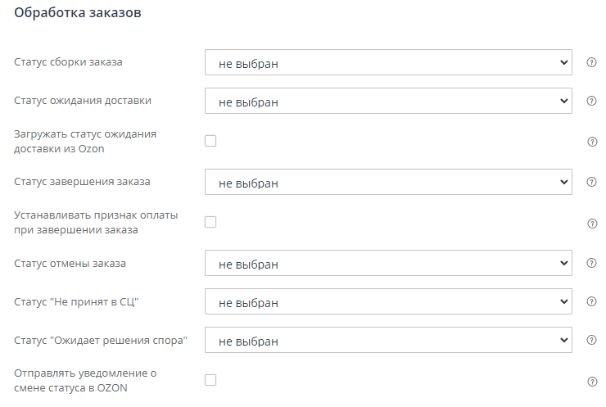This screenshot has height=407, width=606.
Task: Click the 'Обработка заказов' section heading
Action: [79, 16]
